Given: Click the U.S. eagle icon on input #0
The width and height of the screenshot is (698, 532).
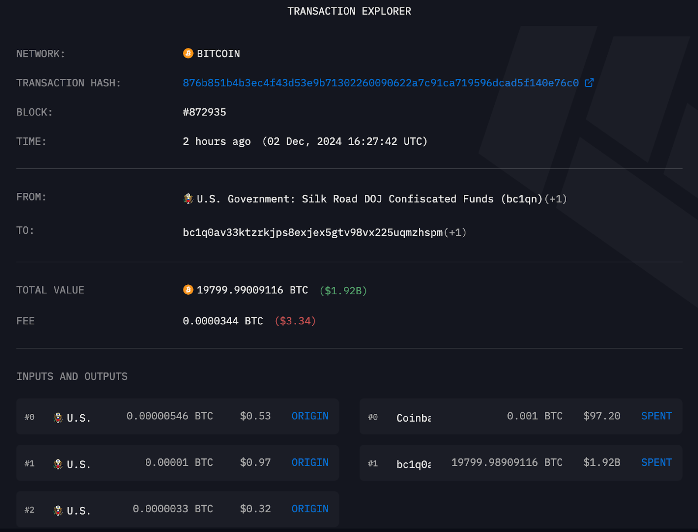Looking at the screenshot, I should point(58,416).
